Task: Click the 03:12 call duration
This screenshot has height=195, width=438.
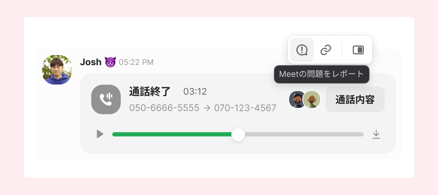Action: coord(195,92)
